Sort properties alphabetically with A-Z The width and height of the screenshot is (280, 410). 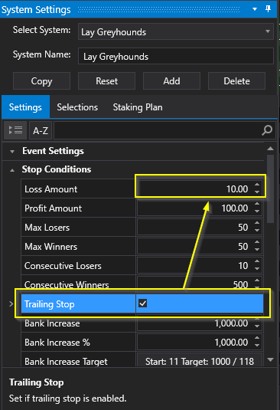click(41, 130)
